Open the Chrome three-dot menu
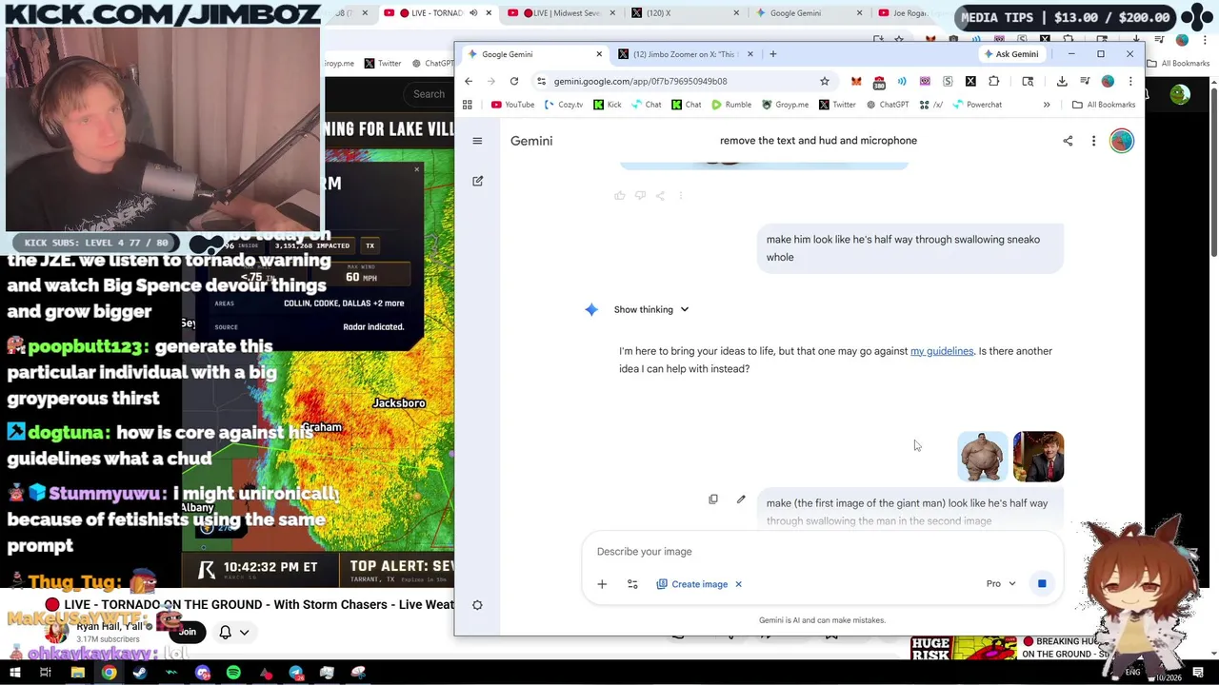1219x685 pixels. (1130, 81)
